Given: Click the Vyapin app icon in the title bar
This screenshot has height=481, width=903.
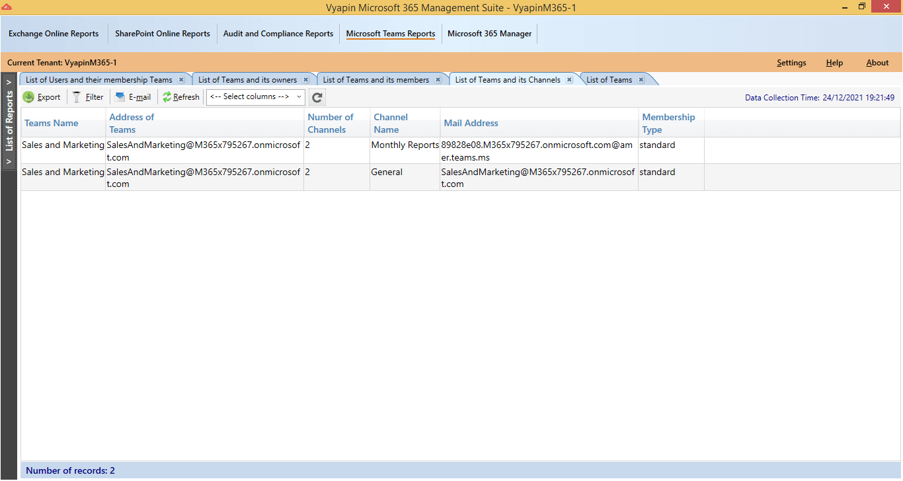Looking at the screenshot, I should pyautogui.click(x=7, y=7).
